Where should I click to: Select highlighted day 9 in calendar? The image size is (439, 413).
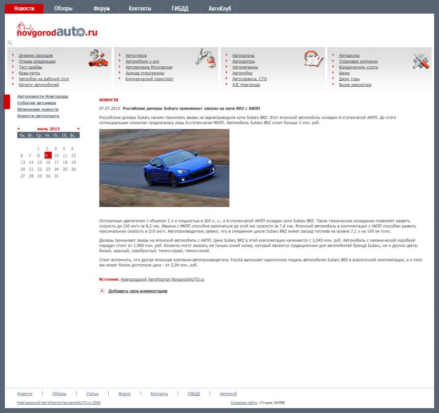pyautogui.click(x=48, y=156)
